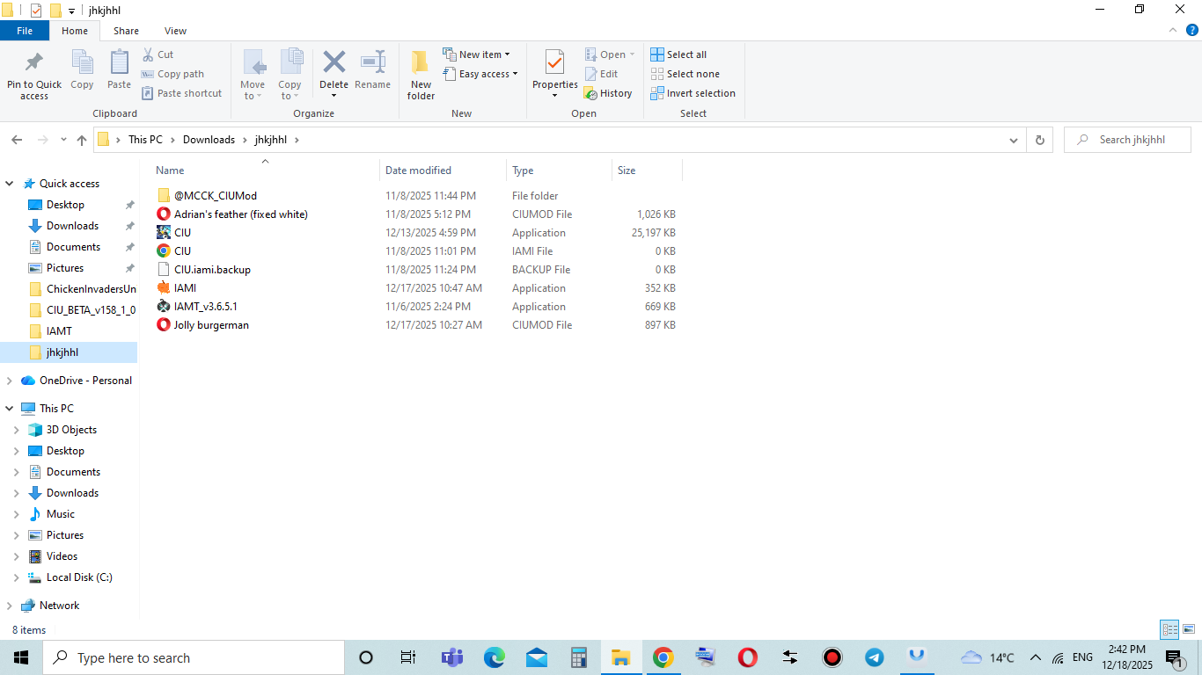This screenshot has height=675, width=1202.
Task: Open the Share ribbon tab
Action: pos(126,31)
